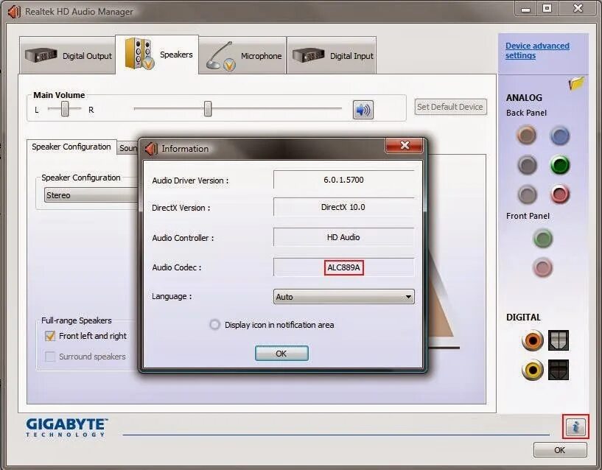Click the Audio Driver Version field 6.0.1.5700

coord(343,180)
